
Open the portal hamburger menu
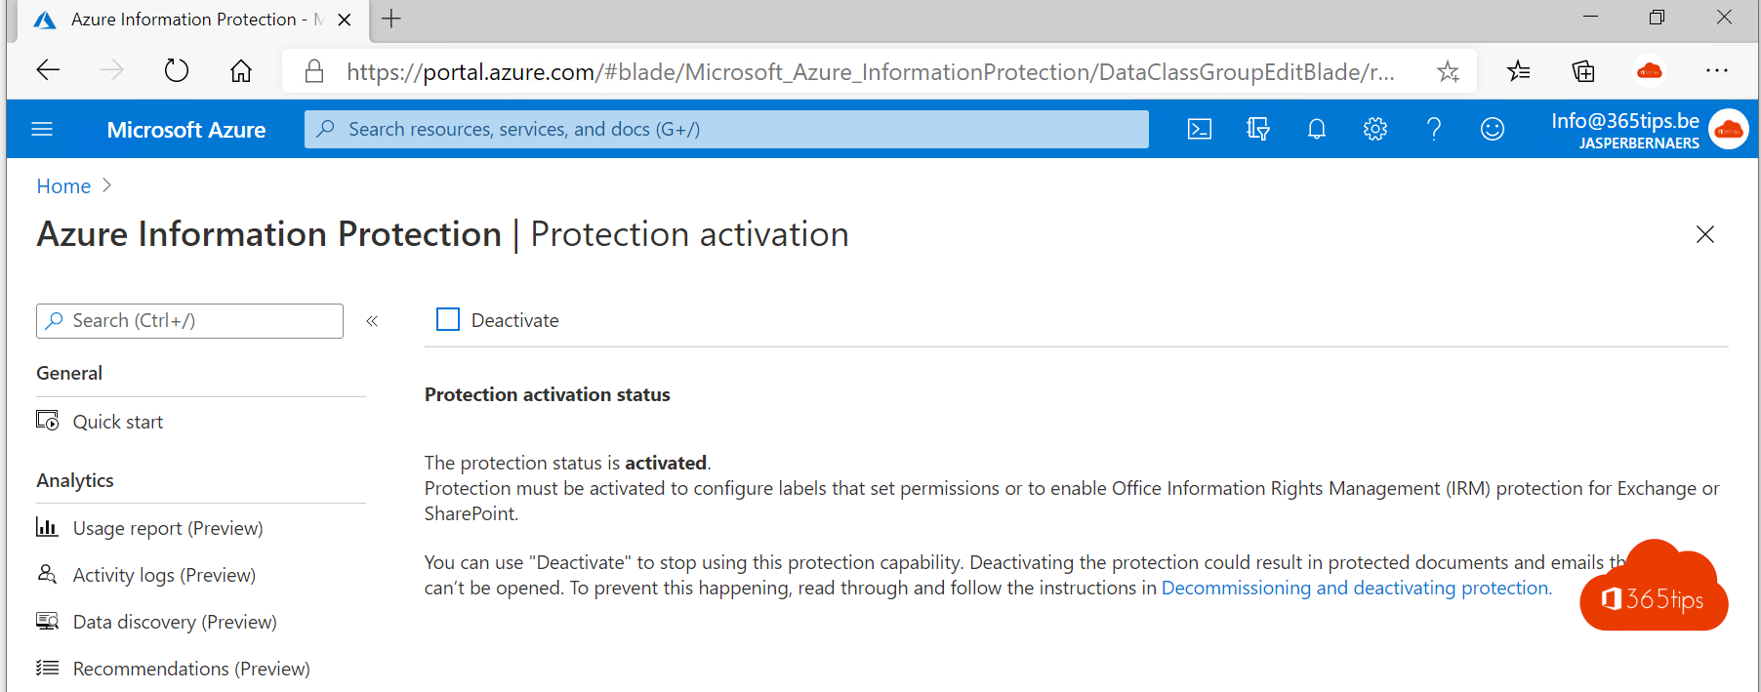(x=41, y=128)
